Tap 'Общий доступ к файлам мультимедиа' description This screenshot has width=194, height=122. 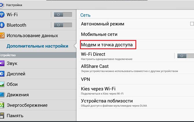click(x=114, y=106)
